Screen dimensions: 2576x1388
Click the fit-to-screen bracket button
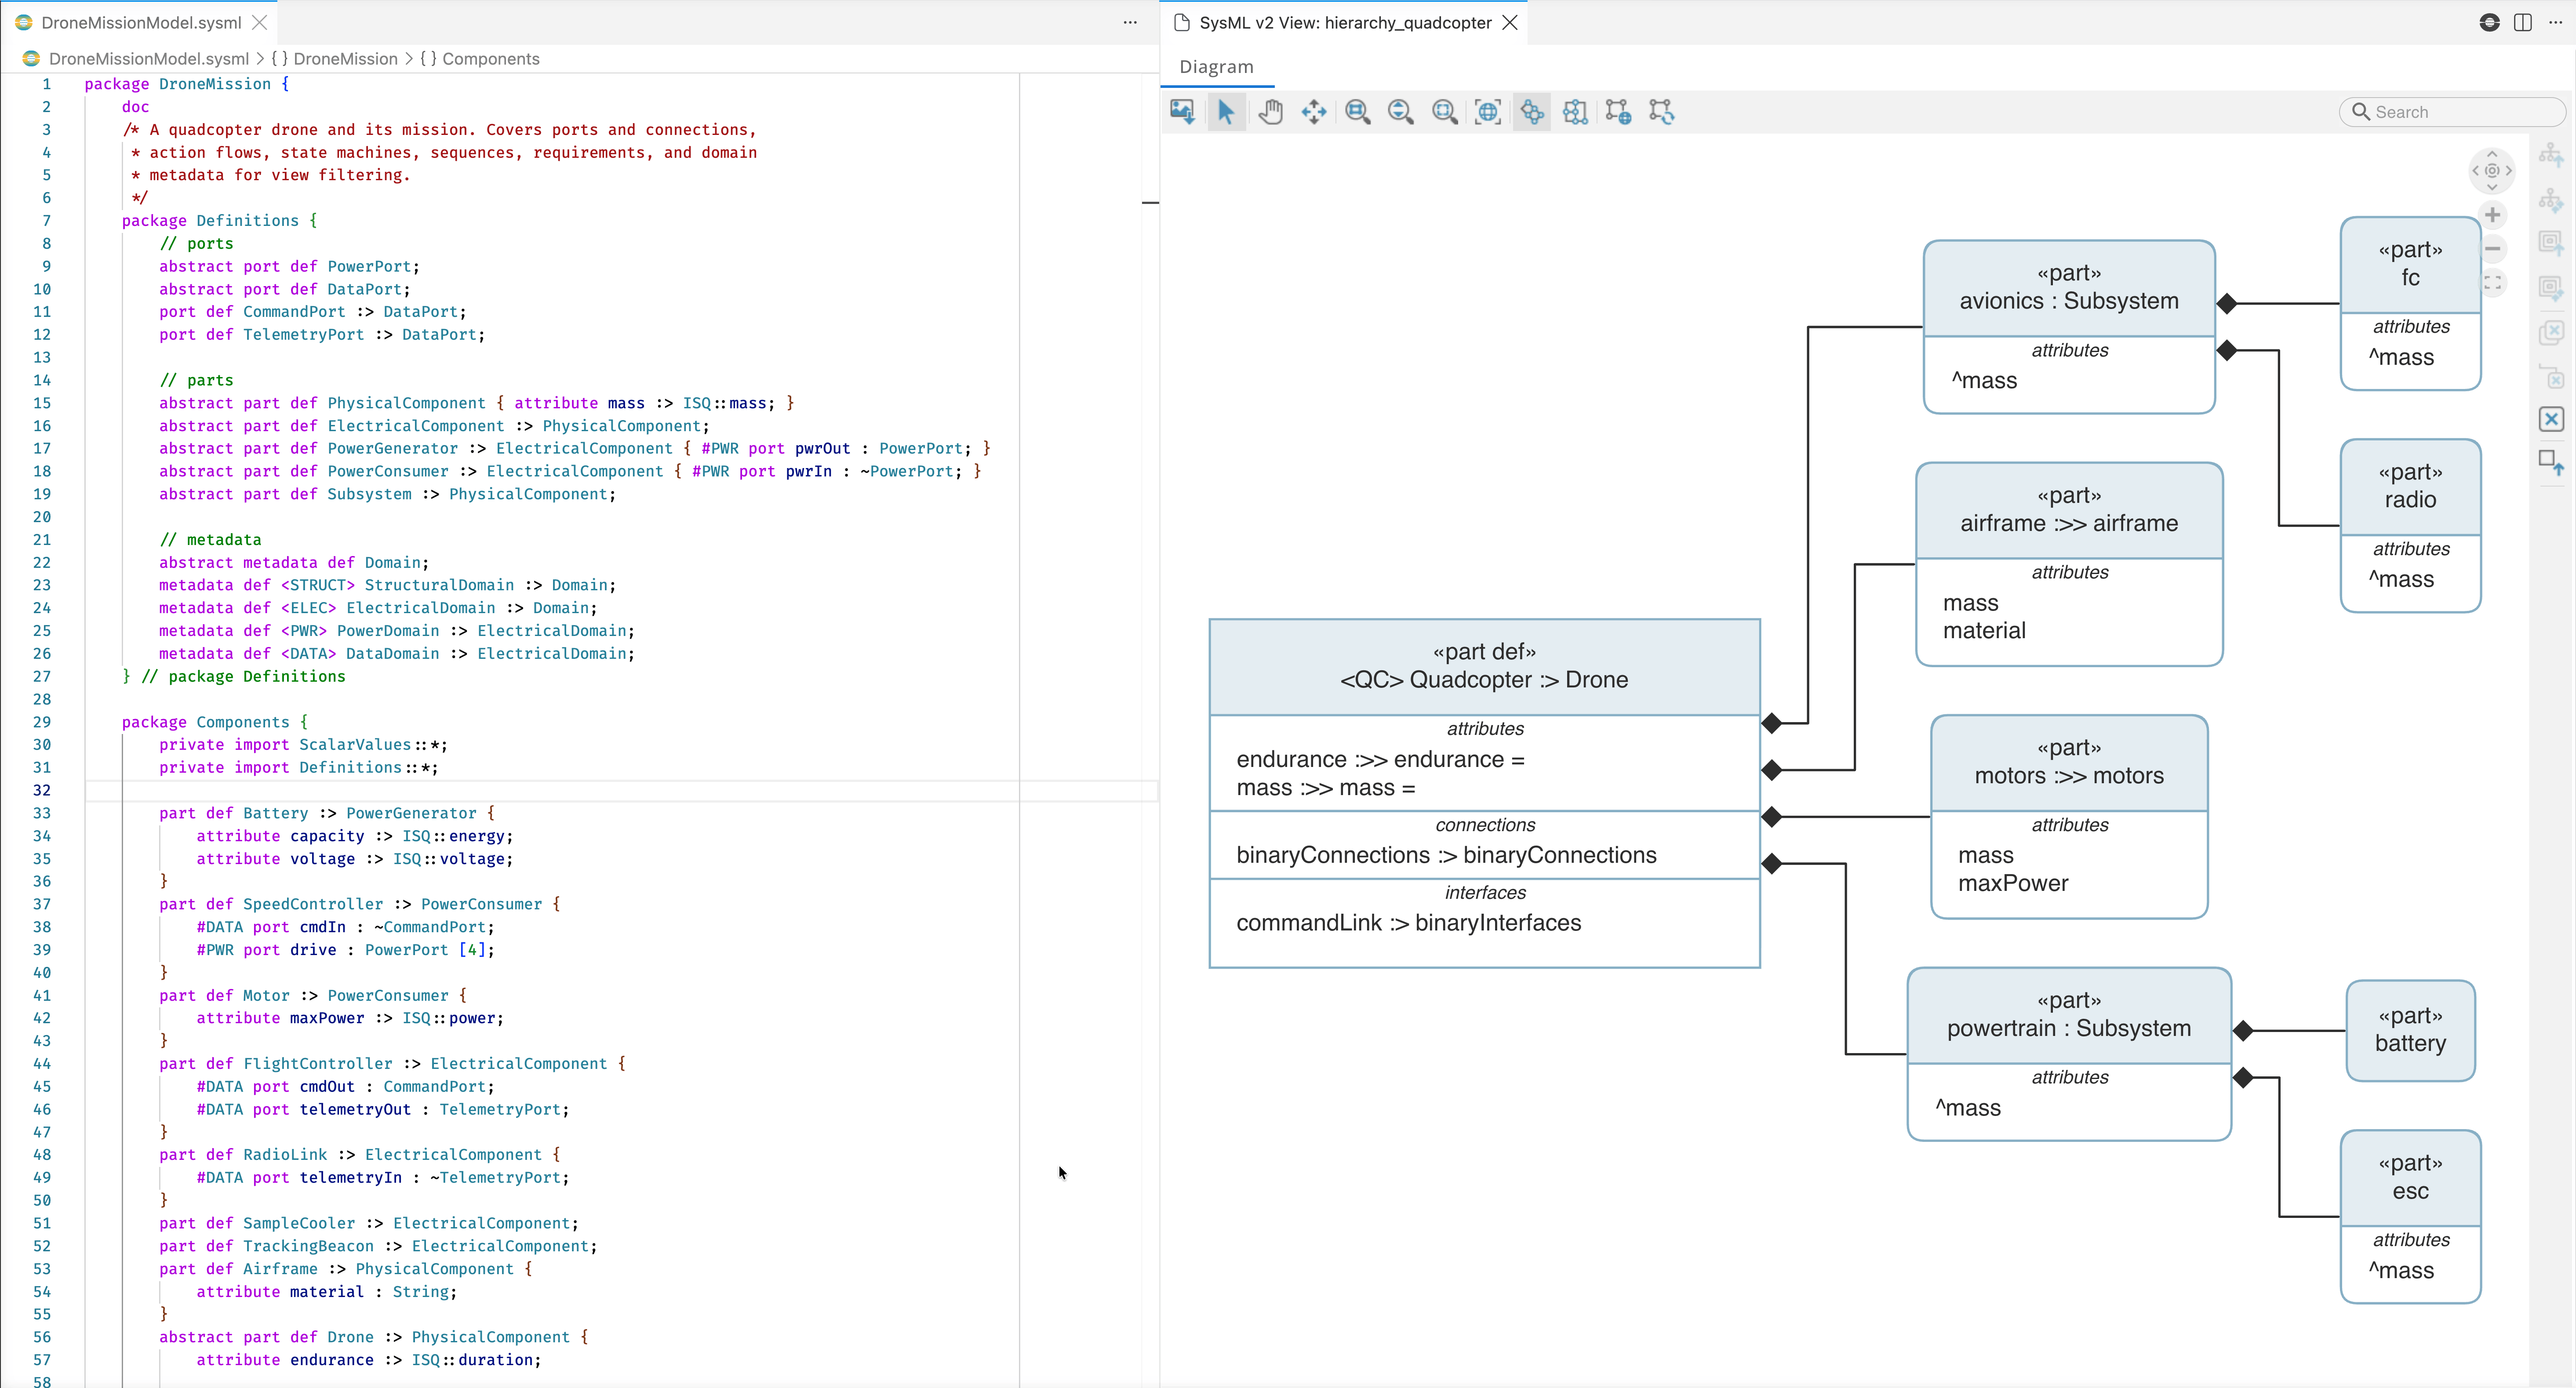[x=2493, y=283]
